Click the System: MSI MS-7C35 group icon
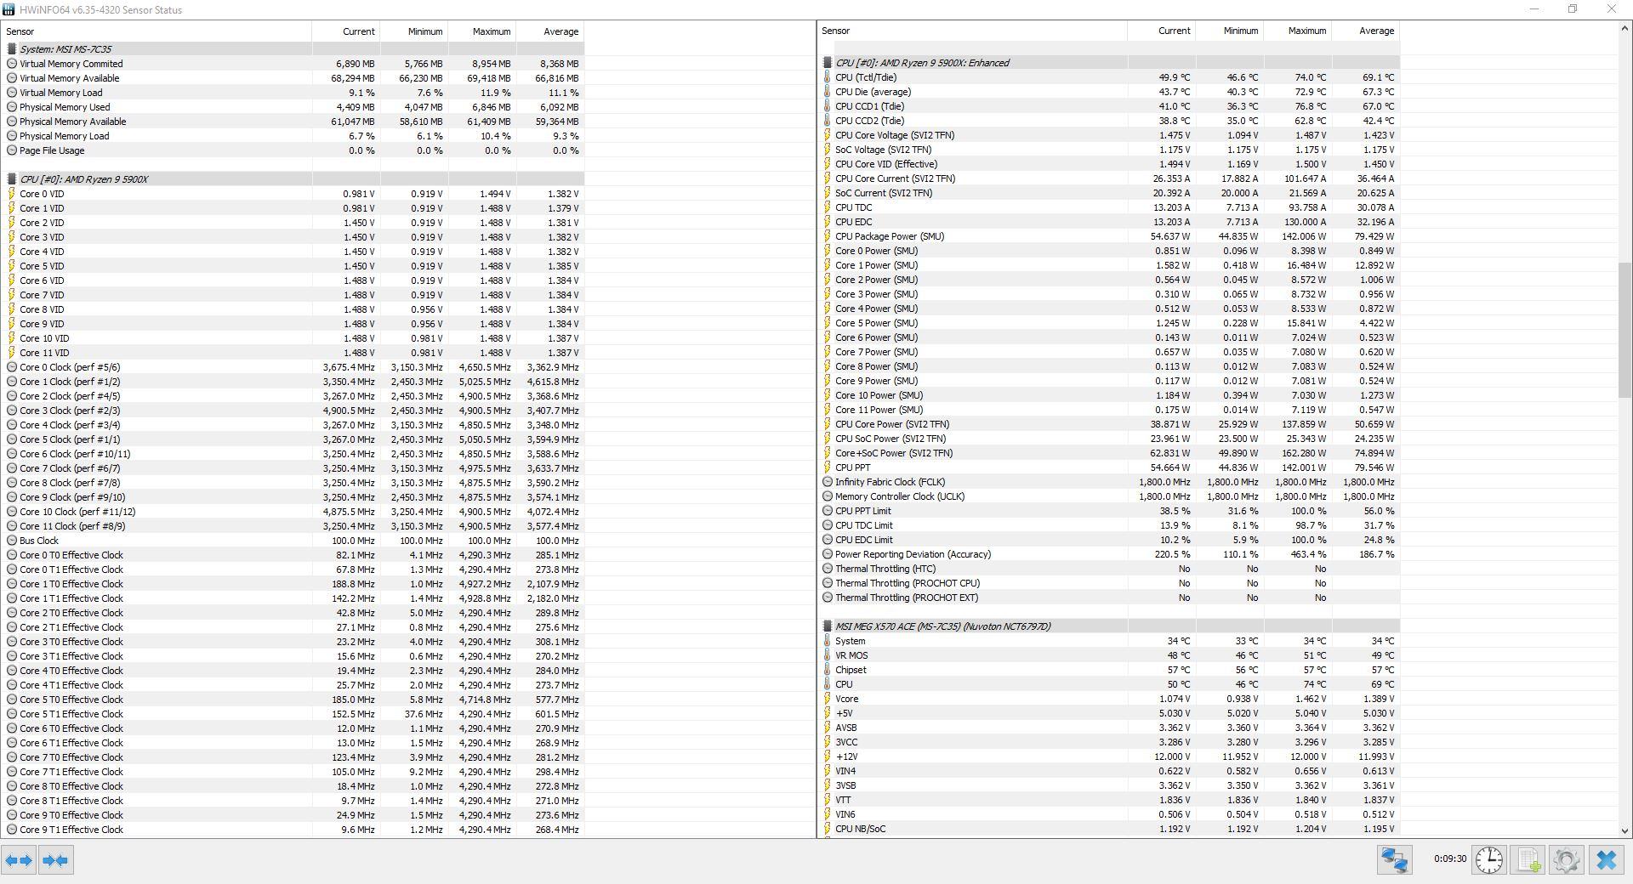The height and width of the screenshot is (884, 1633). (x=12, y=49)
